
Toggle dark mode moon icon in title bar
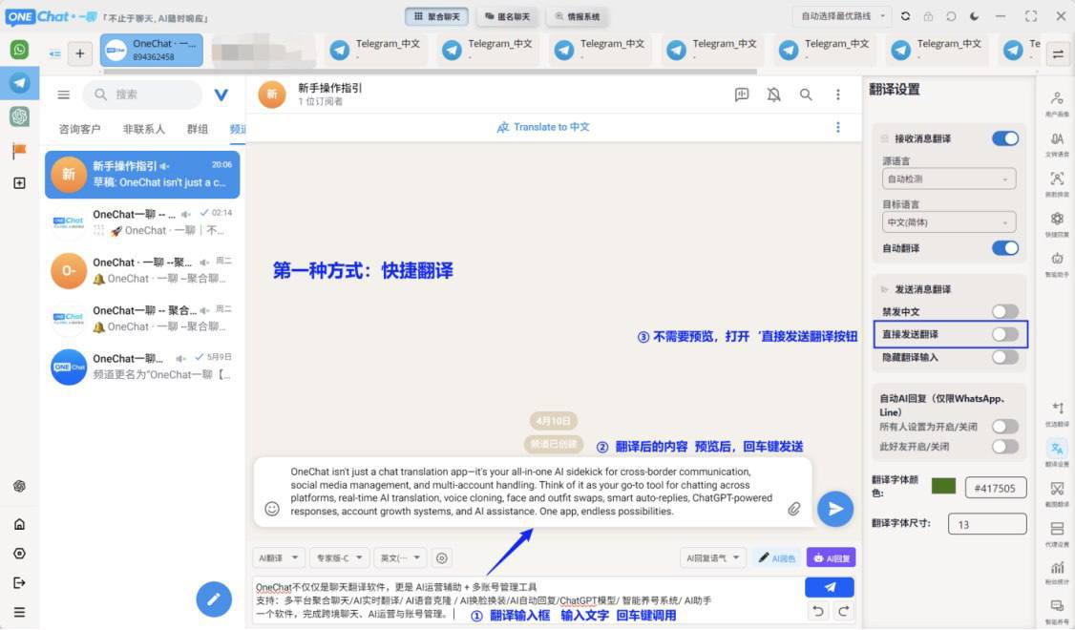[x=974, y=16]
